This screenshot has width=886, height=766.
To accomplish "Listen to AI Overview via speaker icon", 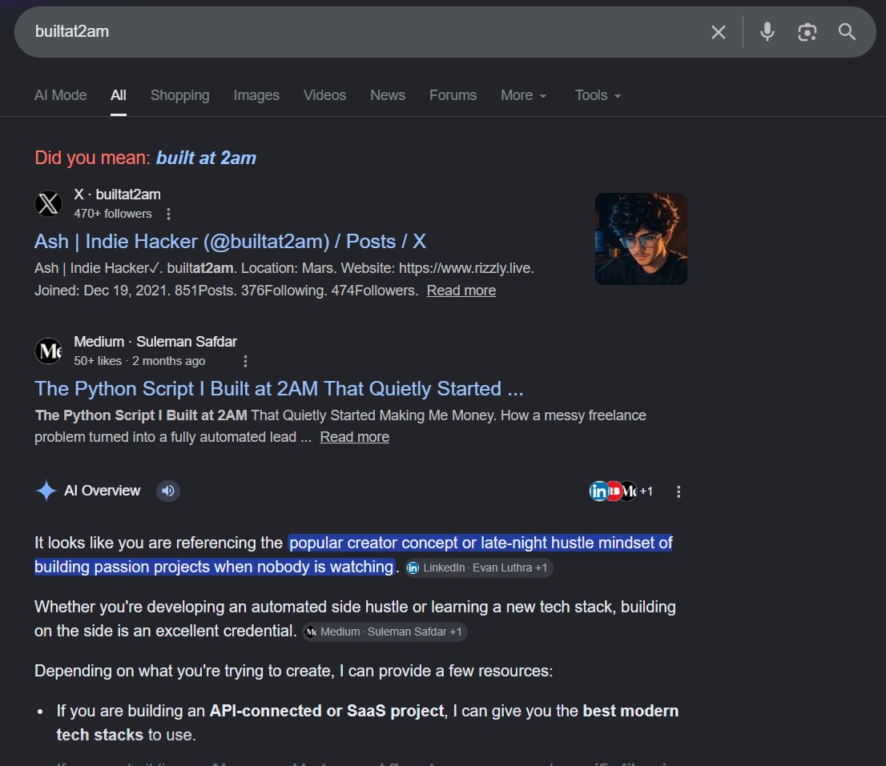I will point(167,491).
